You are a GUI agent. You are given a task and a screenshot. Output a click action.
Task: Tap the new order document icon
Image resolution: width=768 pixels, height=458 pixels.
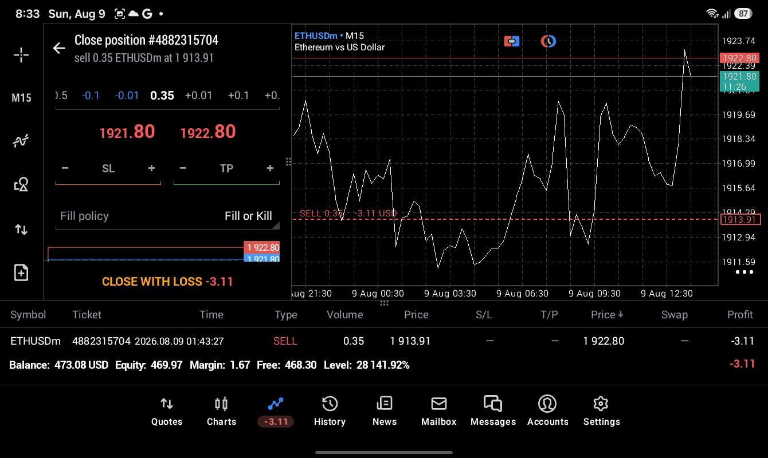click(x=21, y=273)
